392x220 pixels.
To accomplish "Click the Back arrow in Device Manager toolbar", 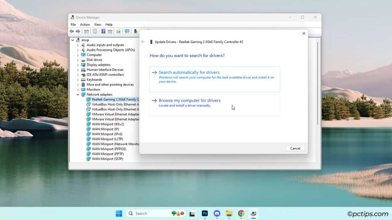I will click(x=72, y=31).
